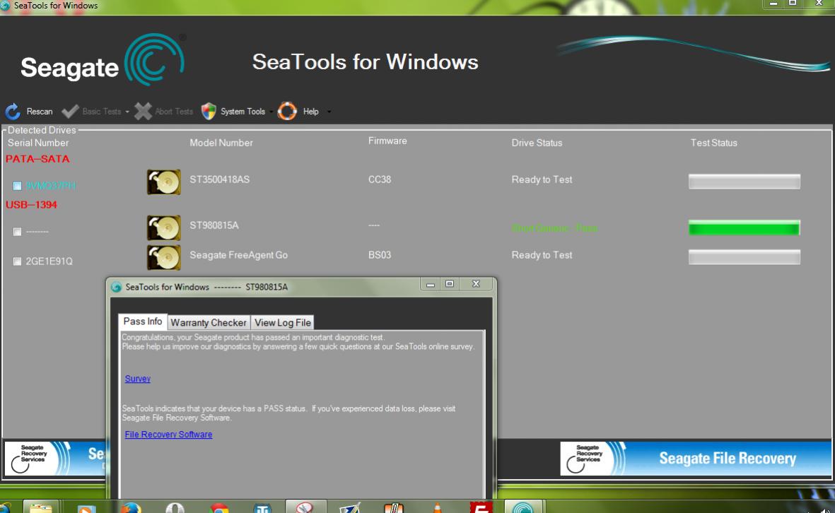Viewport: 835px width, 513px height.
Task: Click the ST980815A hard drive icon
Action: point(163,228)
